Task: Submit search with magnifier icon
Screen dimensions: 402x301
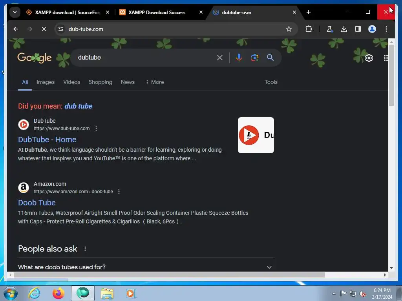Action: tap(270, 58)
